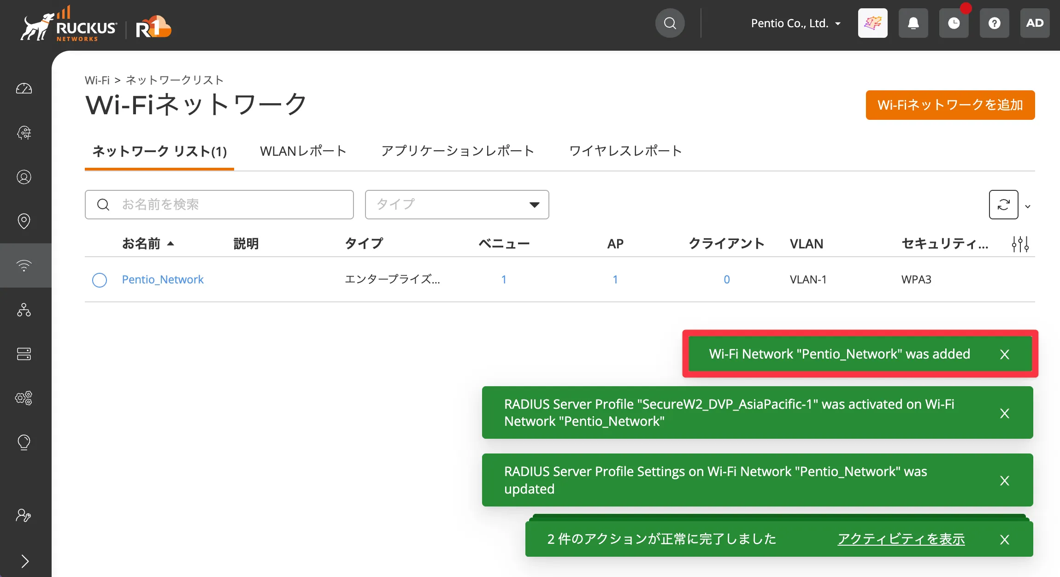
Task: Open the Pentio_Network link
Action: pyautogui.click(x=163, y=279)
